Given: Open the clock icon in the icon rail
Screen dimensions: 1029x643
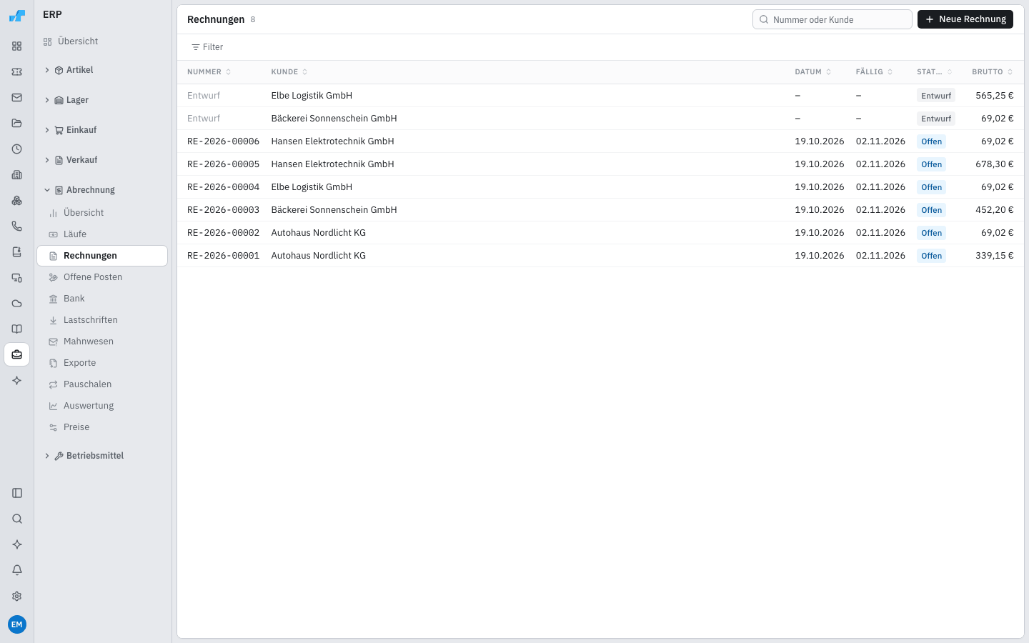Looking at the screenshot, I should point(17,149).
